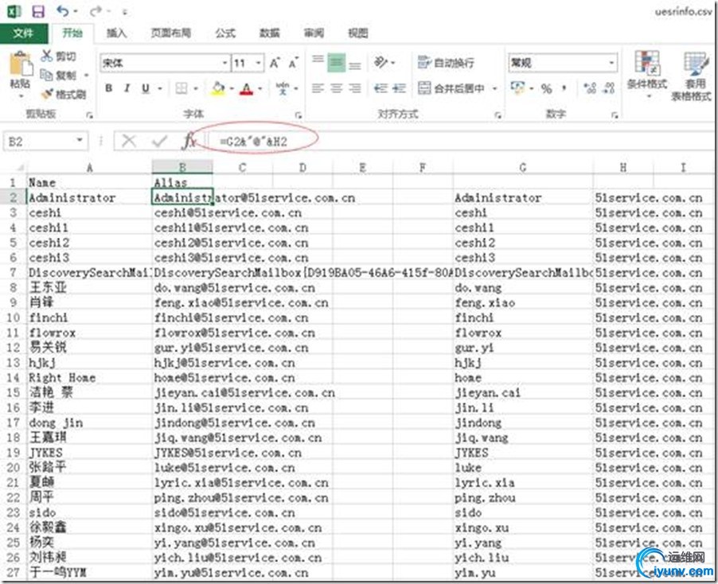Viewport: 718px width, 584px height.
Task: Select column G header
Action: (x=523, y=168)
